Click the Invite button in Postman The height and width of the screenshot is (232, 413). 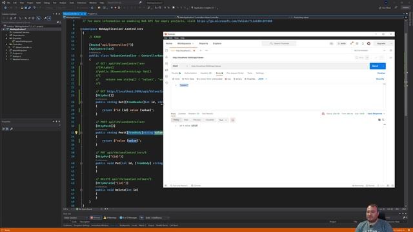341,43
